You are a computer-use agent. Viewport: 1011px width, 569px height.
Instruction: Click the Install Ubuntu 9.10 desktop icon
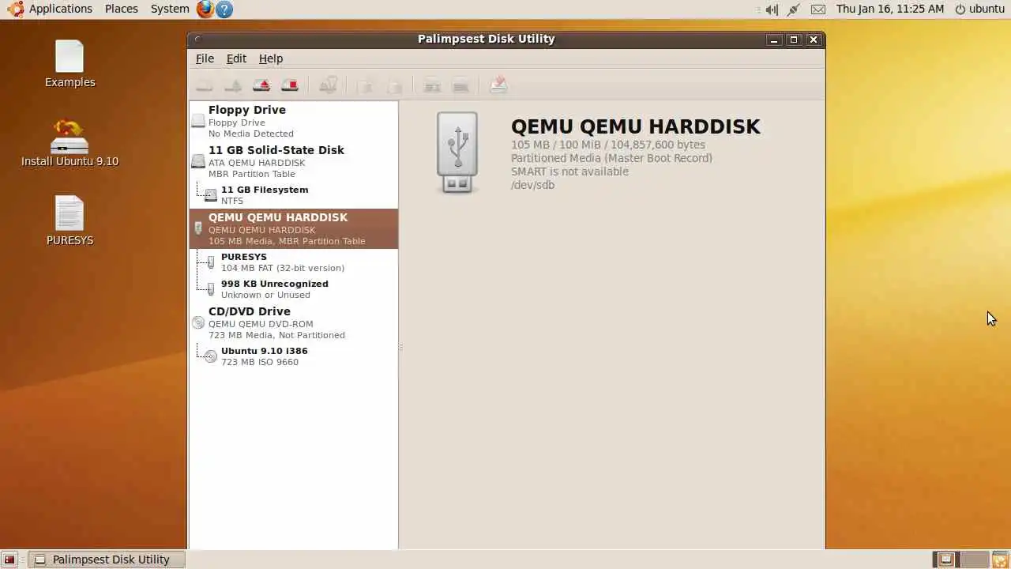(x=70, y=143)
